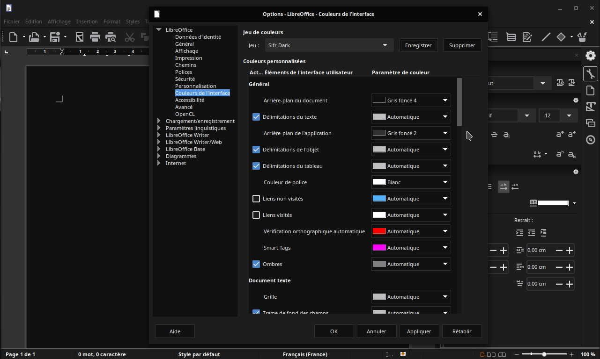
Task: Open the Gallery deck icon in the sidebar
Action: [x=591, y=123]
